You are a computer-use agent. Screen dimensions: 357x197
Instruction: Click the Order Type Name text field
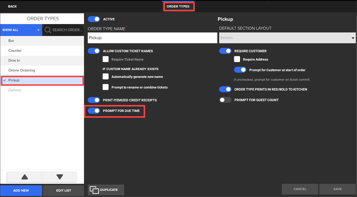tap(152, 38)
